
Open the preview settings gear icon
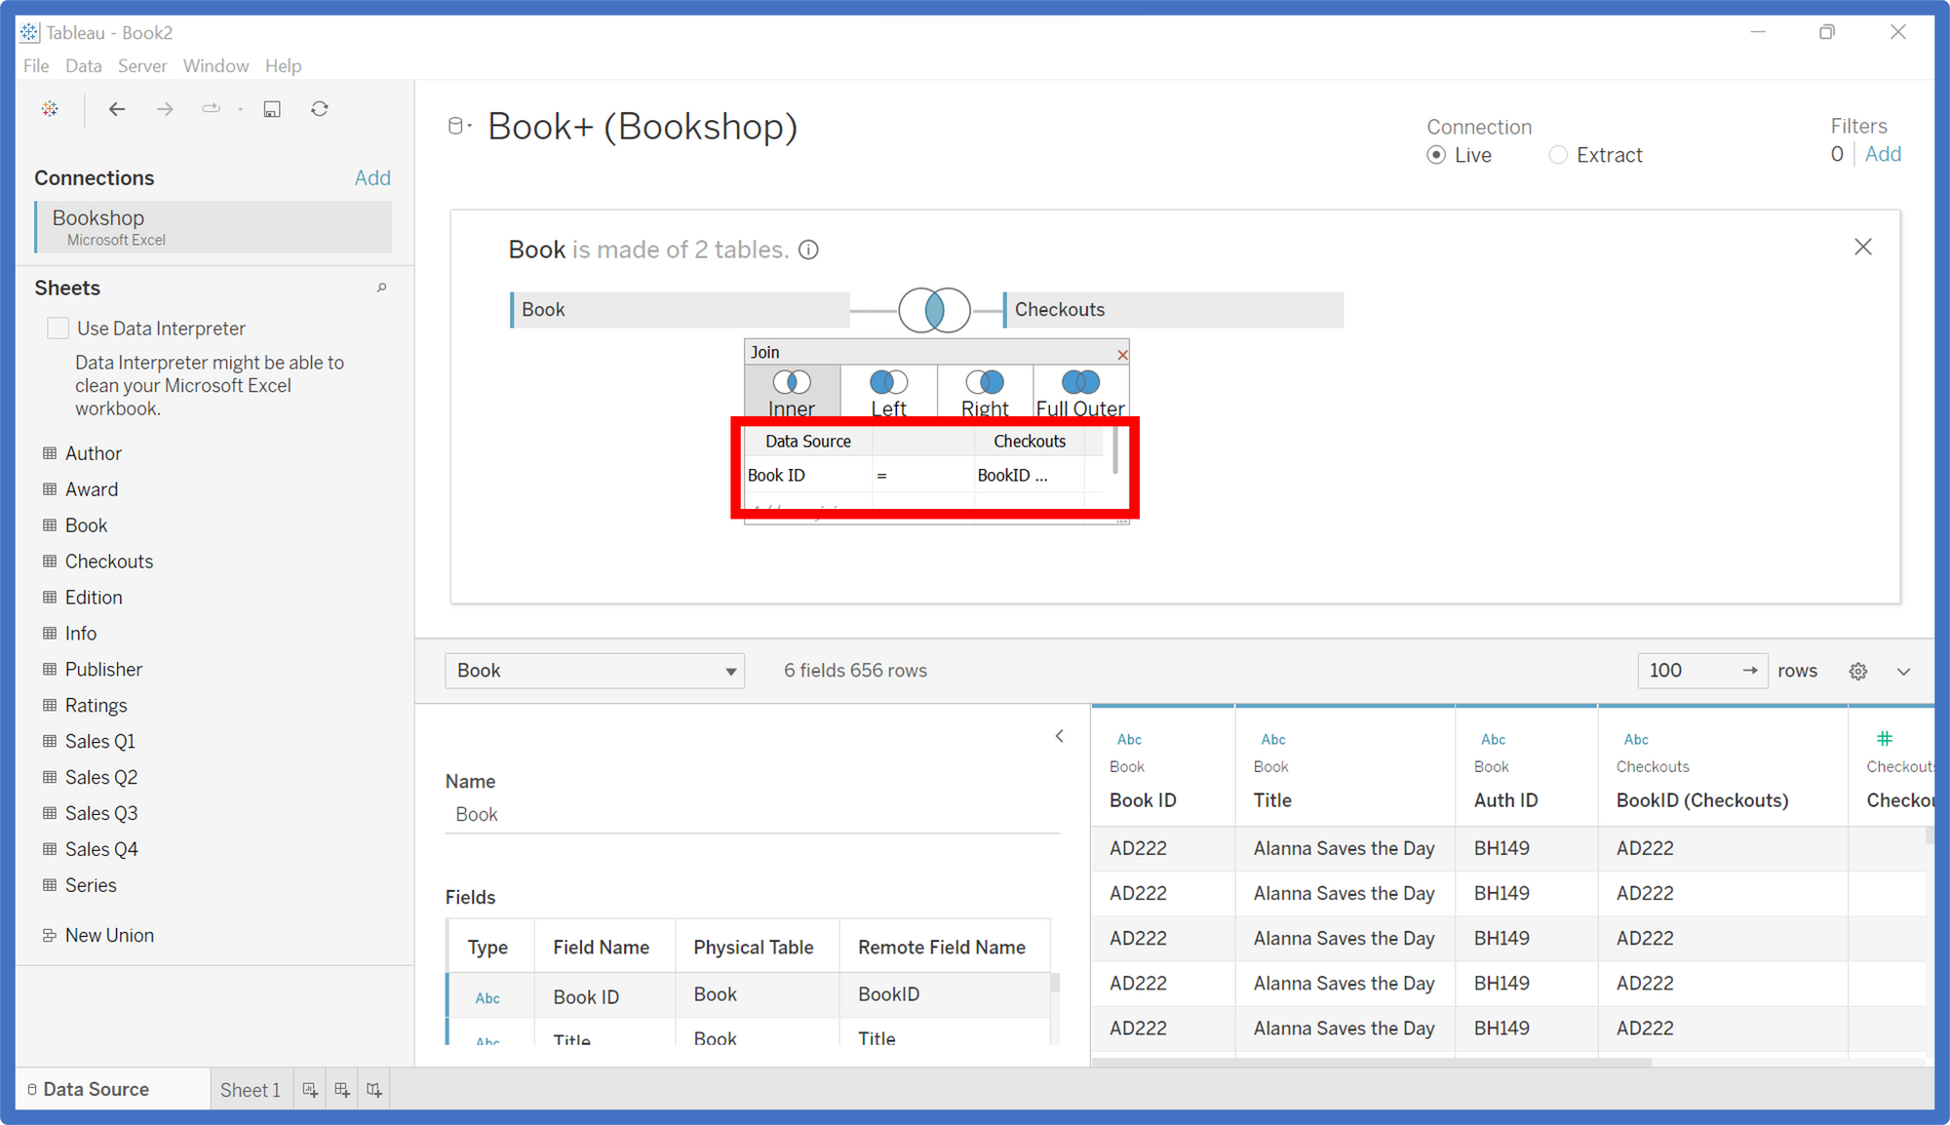point(1858,671)
